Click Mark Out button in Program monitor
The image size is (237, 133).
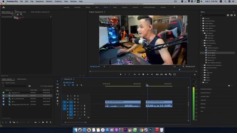129,74
